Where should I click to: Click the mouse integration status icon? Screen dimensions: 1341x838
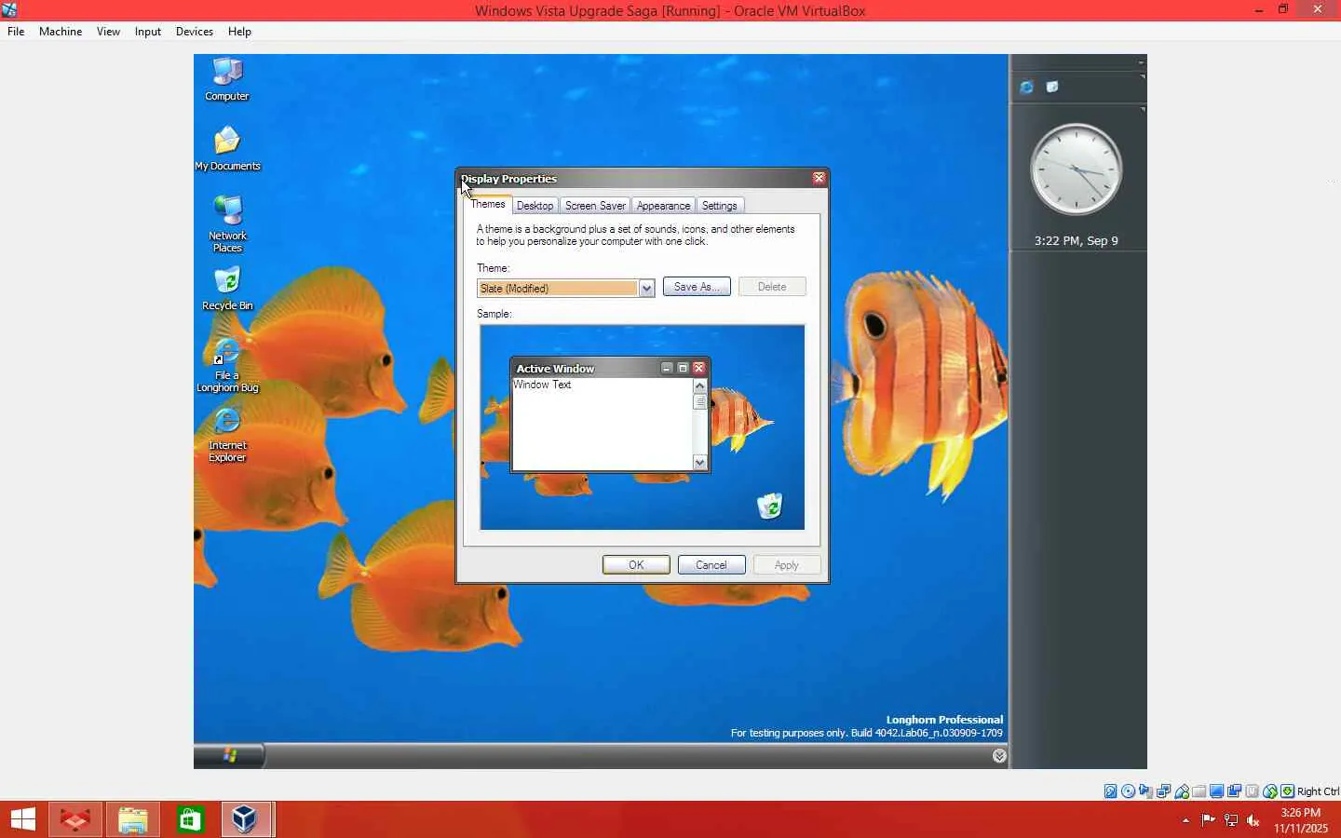pos(1269,791)
